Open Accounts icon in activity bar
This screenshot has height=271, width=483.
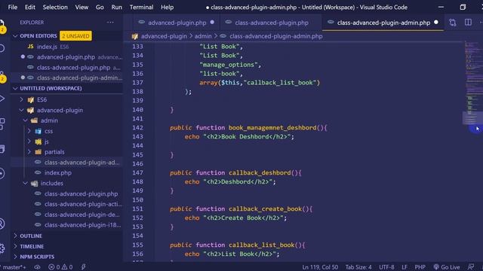[x=2, y=224]
